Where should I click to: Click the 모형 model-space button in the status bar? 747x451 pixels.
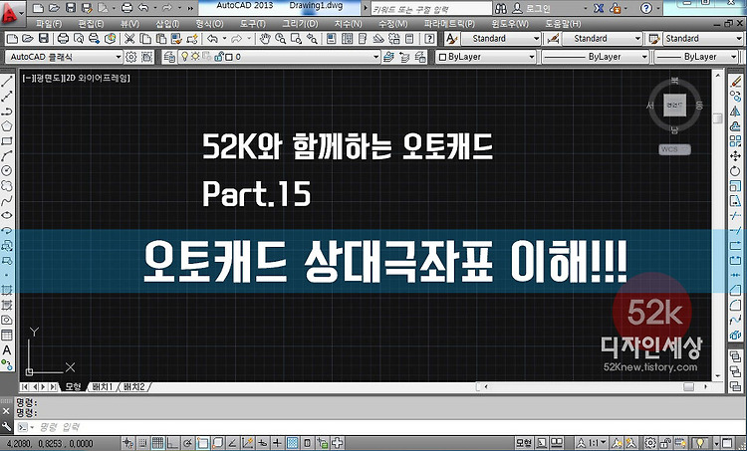[x=524, y=443]
